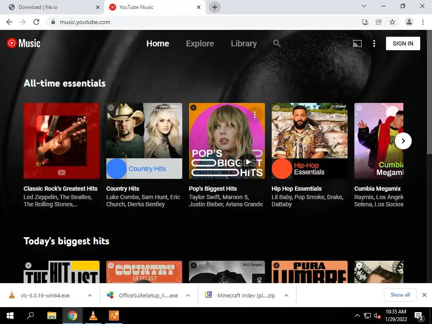This screenshot has width=432, height=324.
Task: Expand options for OfficeSuiteSetup download
Action: point(188,295)
